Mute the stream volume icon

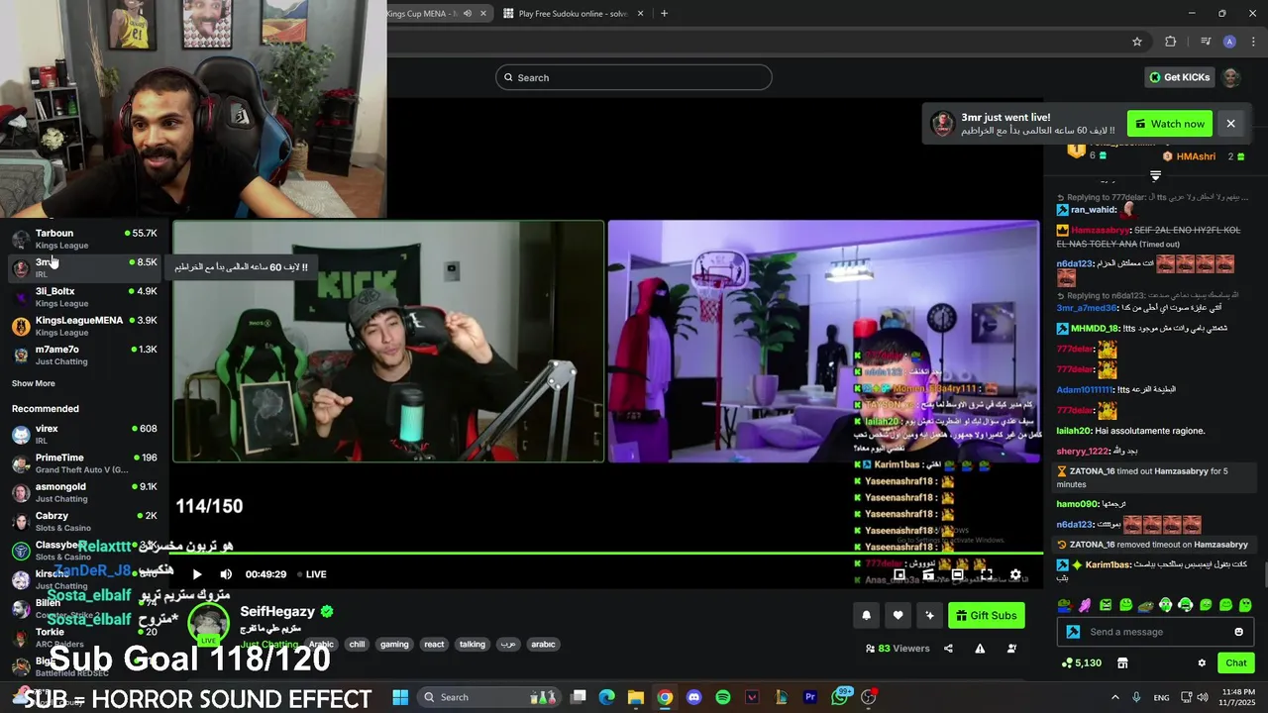[x=226, y=574]
